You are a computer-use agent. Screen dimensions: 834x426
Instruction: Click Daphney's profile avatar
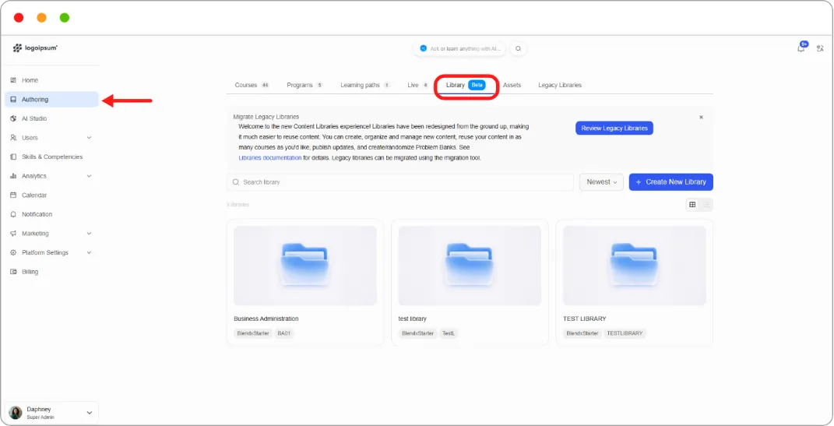click(x=16, y=413)
